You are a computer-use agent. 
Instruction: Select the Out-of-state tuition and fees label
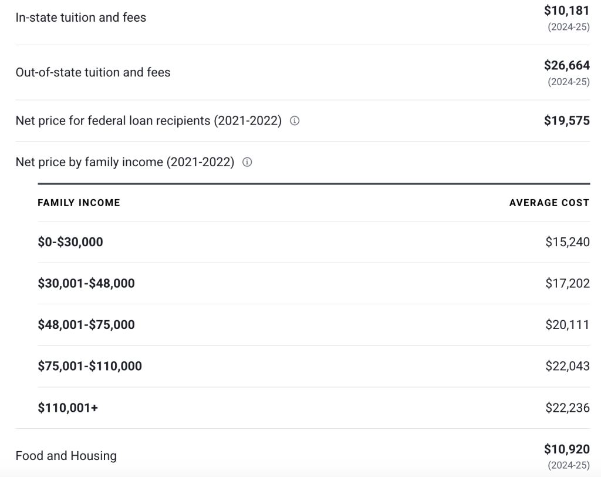[93, 73]
